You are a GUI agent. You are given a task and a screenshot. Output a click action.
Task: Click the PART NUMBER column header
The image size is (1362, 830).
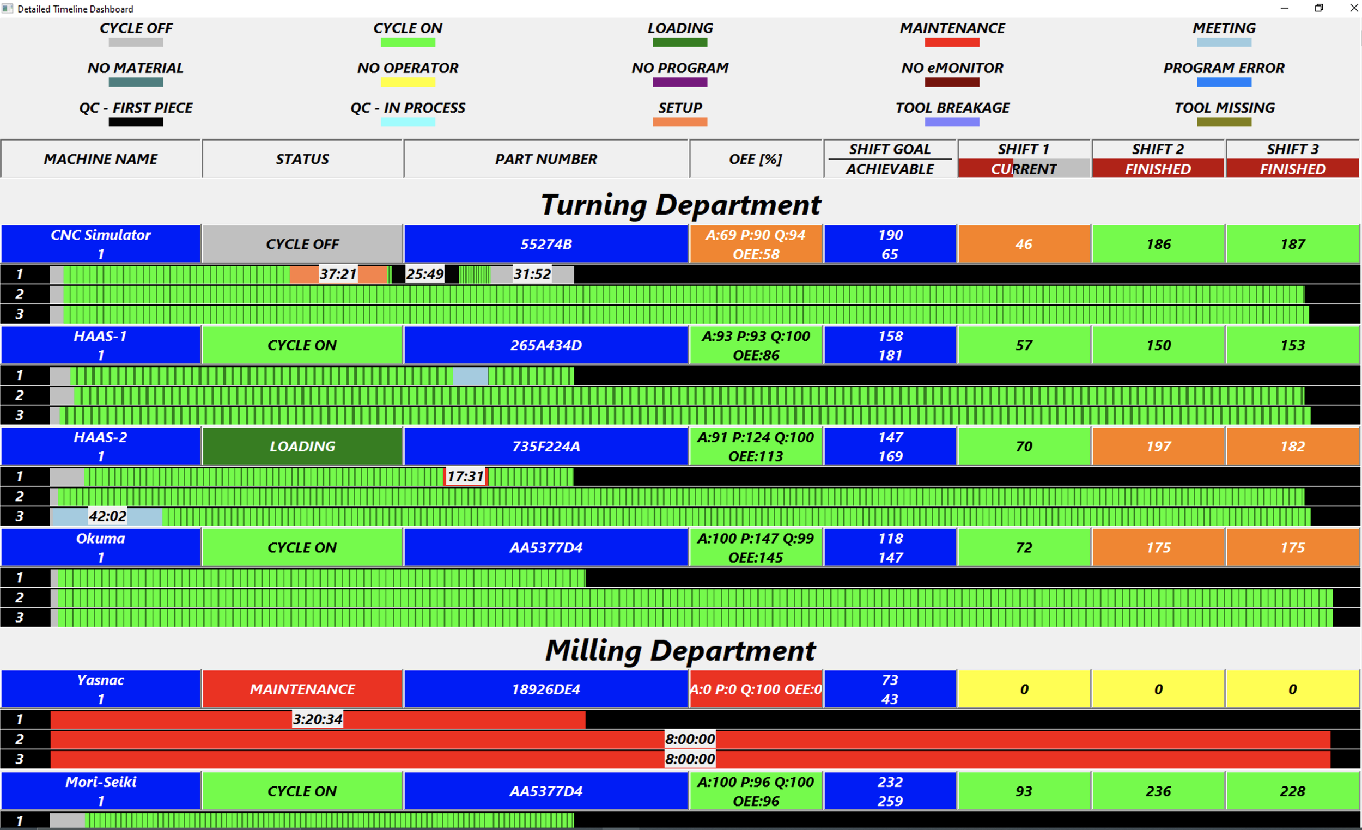coord(546,158)
